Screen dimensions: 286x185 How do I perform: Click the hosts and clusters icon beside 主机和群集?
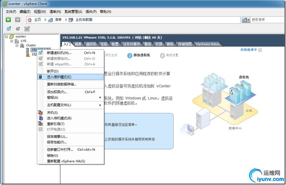[71, 20]
